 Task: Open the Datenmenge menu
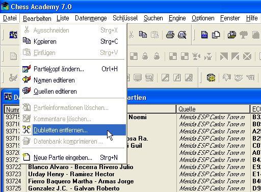[91, 18]
